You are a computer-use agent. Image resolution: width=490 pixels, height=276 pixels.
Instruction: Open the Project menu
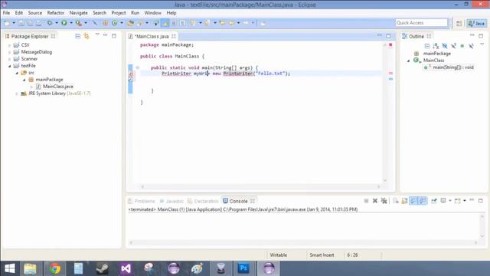[x=119, y=13]
